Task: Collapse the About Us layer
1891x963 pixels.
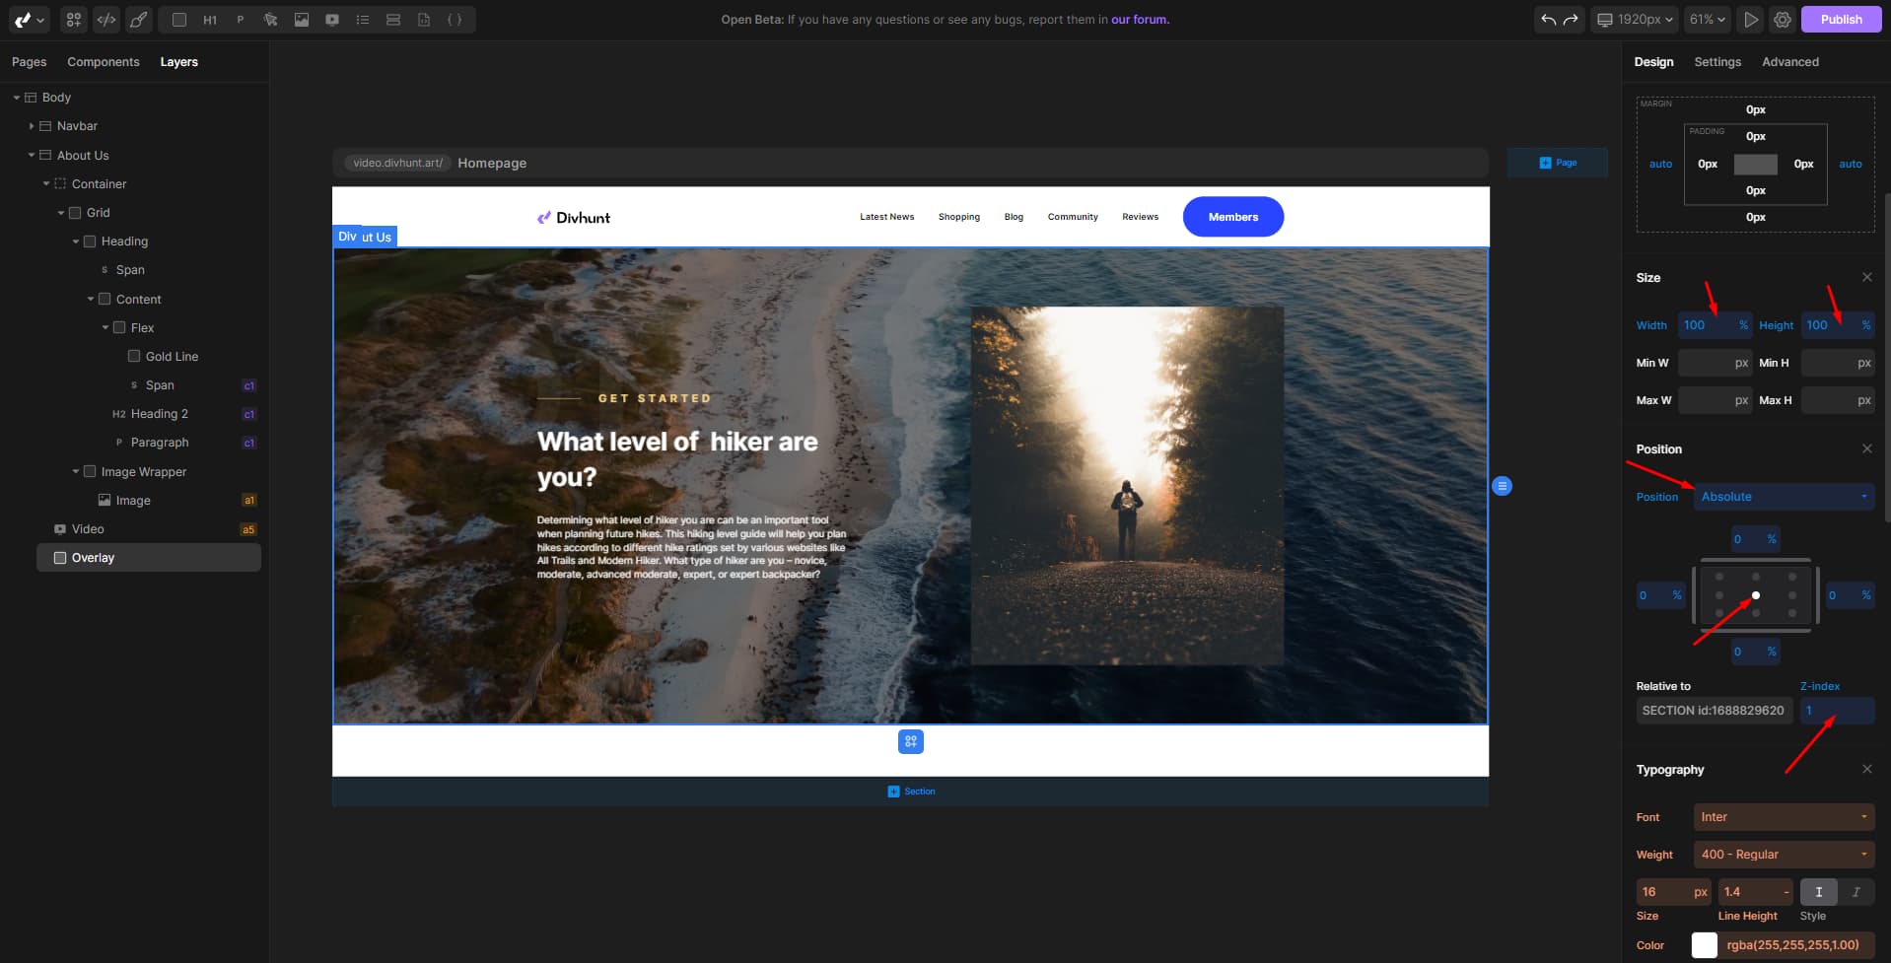Action: [32, 155]
